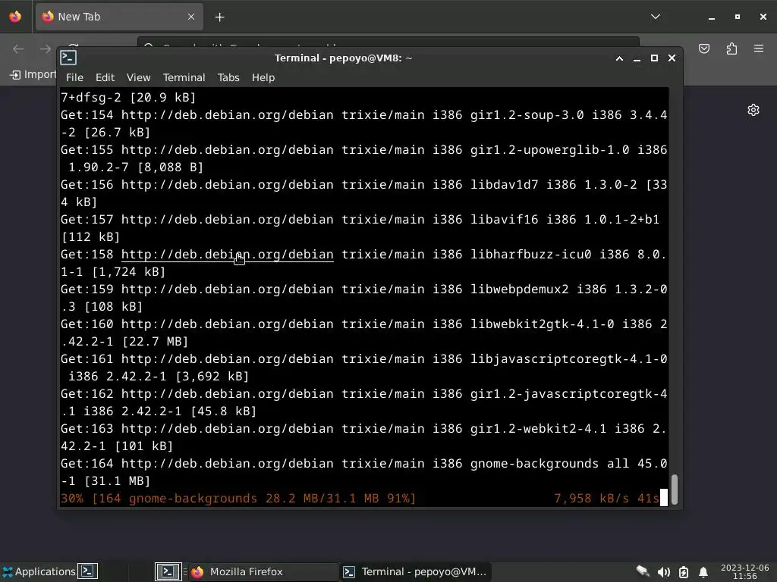Open the Terminal menu in the menu bar
This screenshot has width=777, height=582.
184,78
